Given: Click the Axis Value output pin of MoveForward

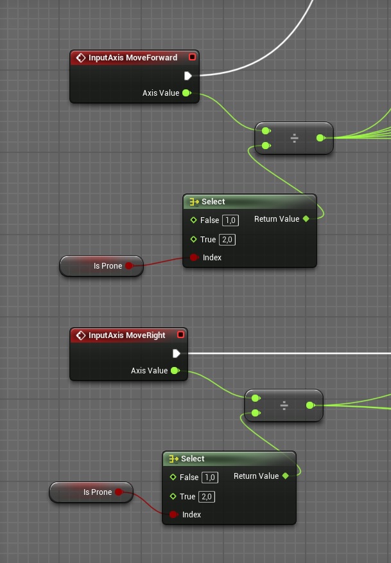Looking at the screenshot, I should click(186, 93).
